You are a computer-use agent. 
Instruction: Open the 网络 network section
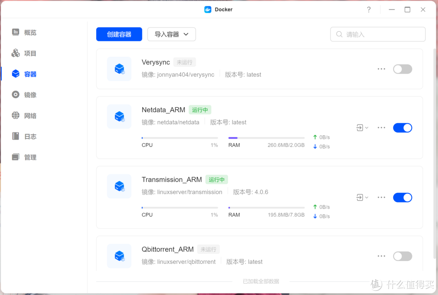pyautogui.click(x=24, y=115)
